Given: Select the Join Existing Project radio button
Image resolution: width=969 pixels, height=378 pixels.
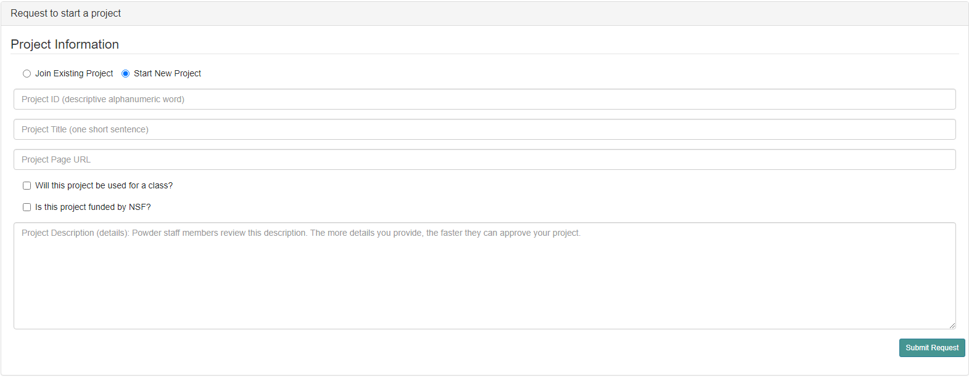Looking at the screenshot, I should click(x=27, y=74).
